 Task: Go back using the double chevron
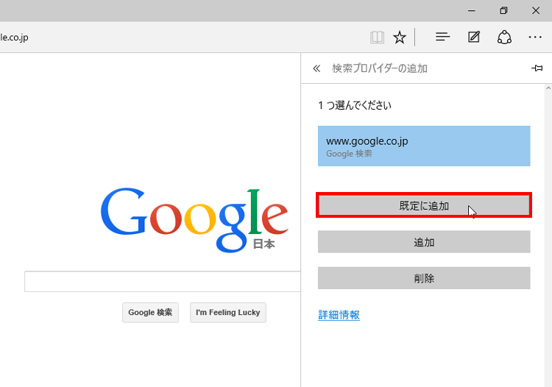click(316, 68)
